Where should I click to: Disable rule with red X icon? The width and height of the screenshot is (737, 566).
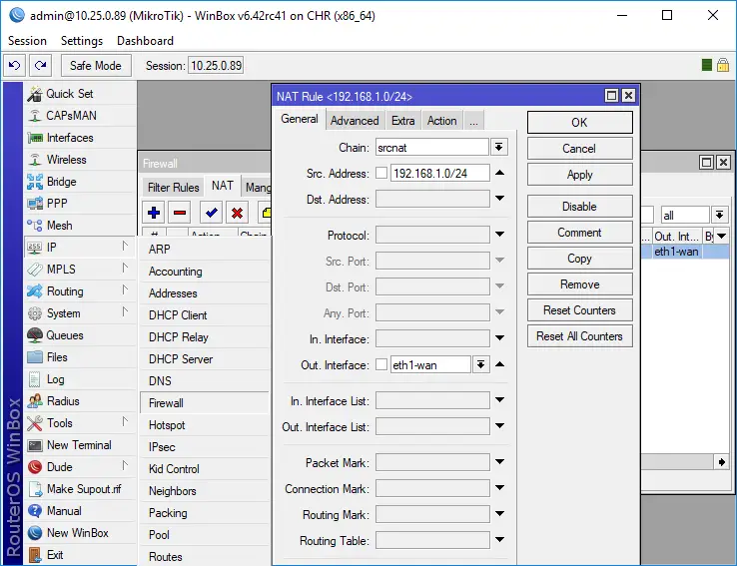tap(237, 213)
